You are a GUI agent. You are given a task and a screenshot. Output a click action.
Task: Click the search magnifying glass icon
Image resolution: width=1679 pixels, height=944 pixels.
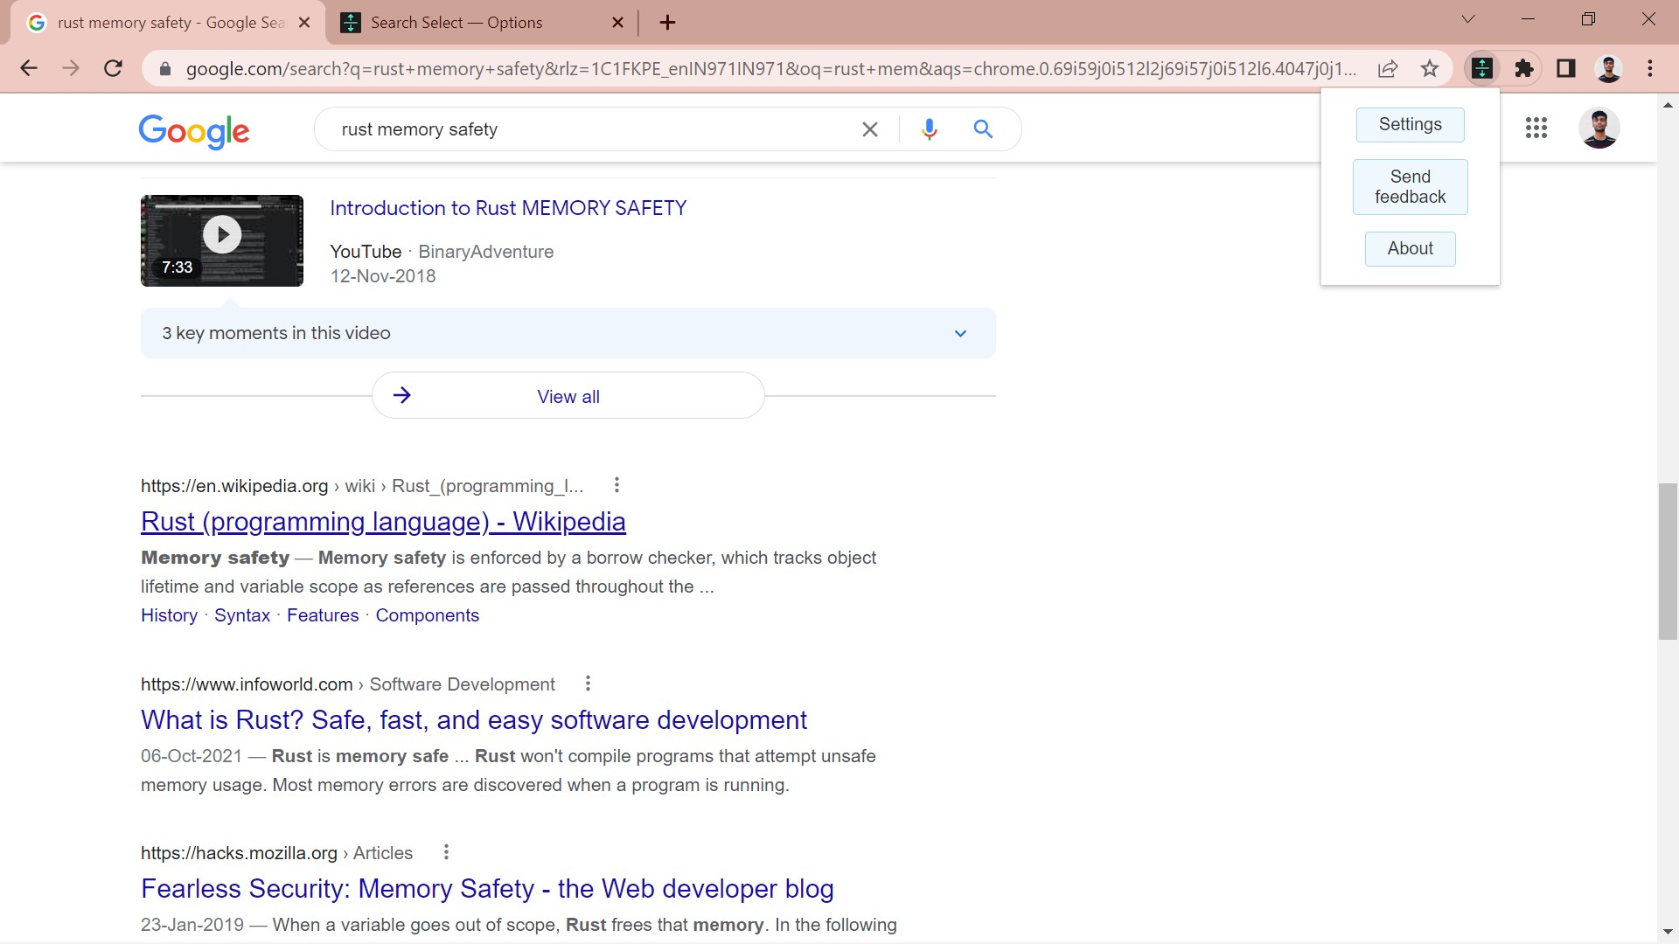click(982, 128)
